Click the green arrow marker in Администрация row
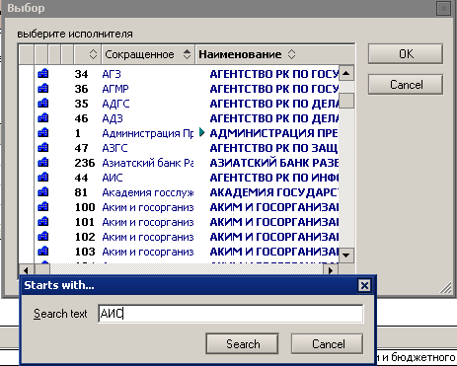The image size is (457, 366). (x=202, y=132)
